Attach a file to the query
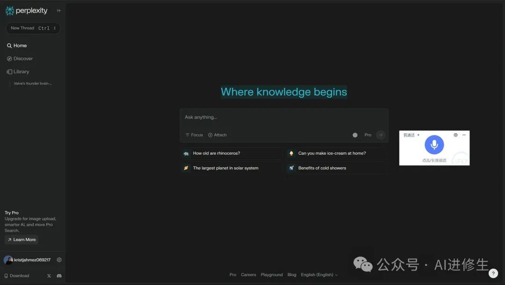Viewport: 505px width, 285px height. pyautogui.click(x=217, y=135)
